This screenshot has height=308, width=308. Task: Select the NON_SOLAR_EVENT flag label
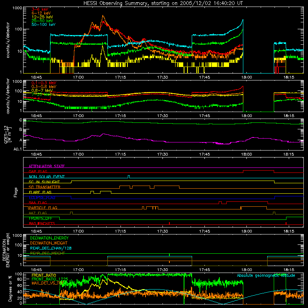[x=47, y=177]
